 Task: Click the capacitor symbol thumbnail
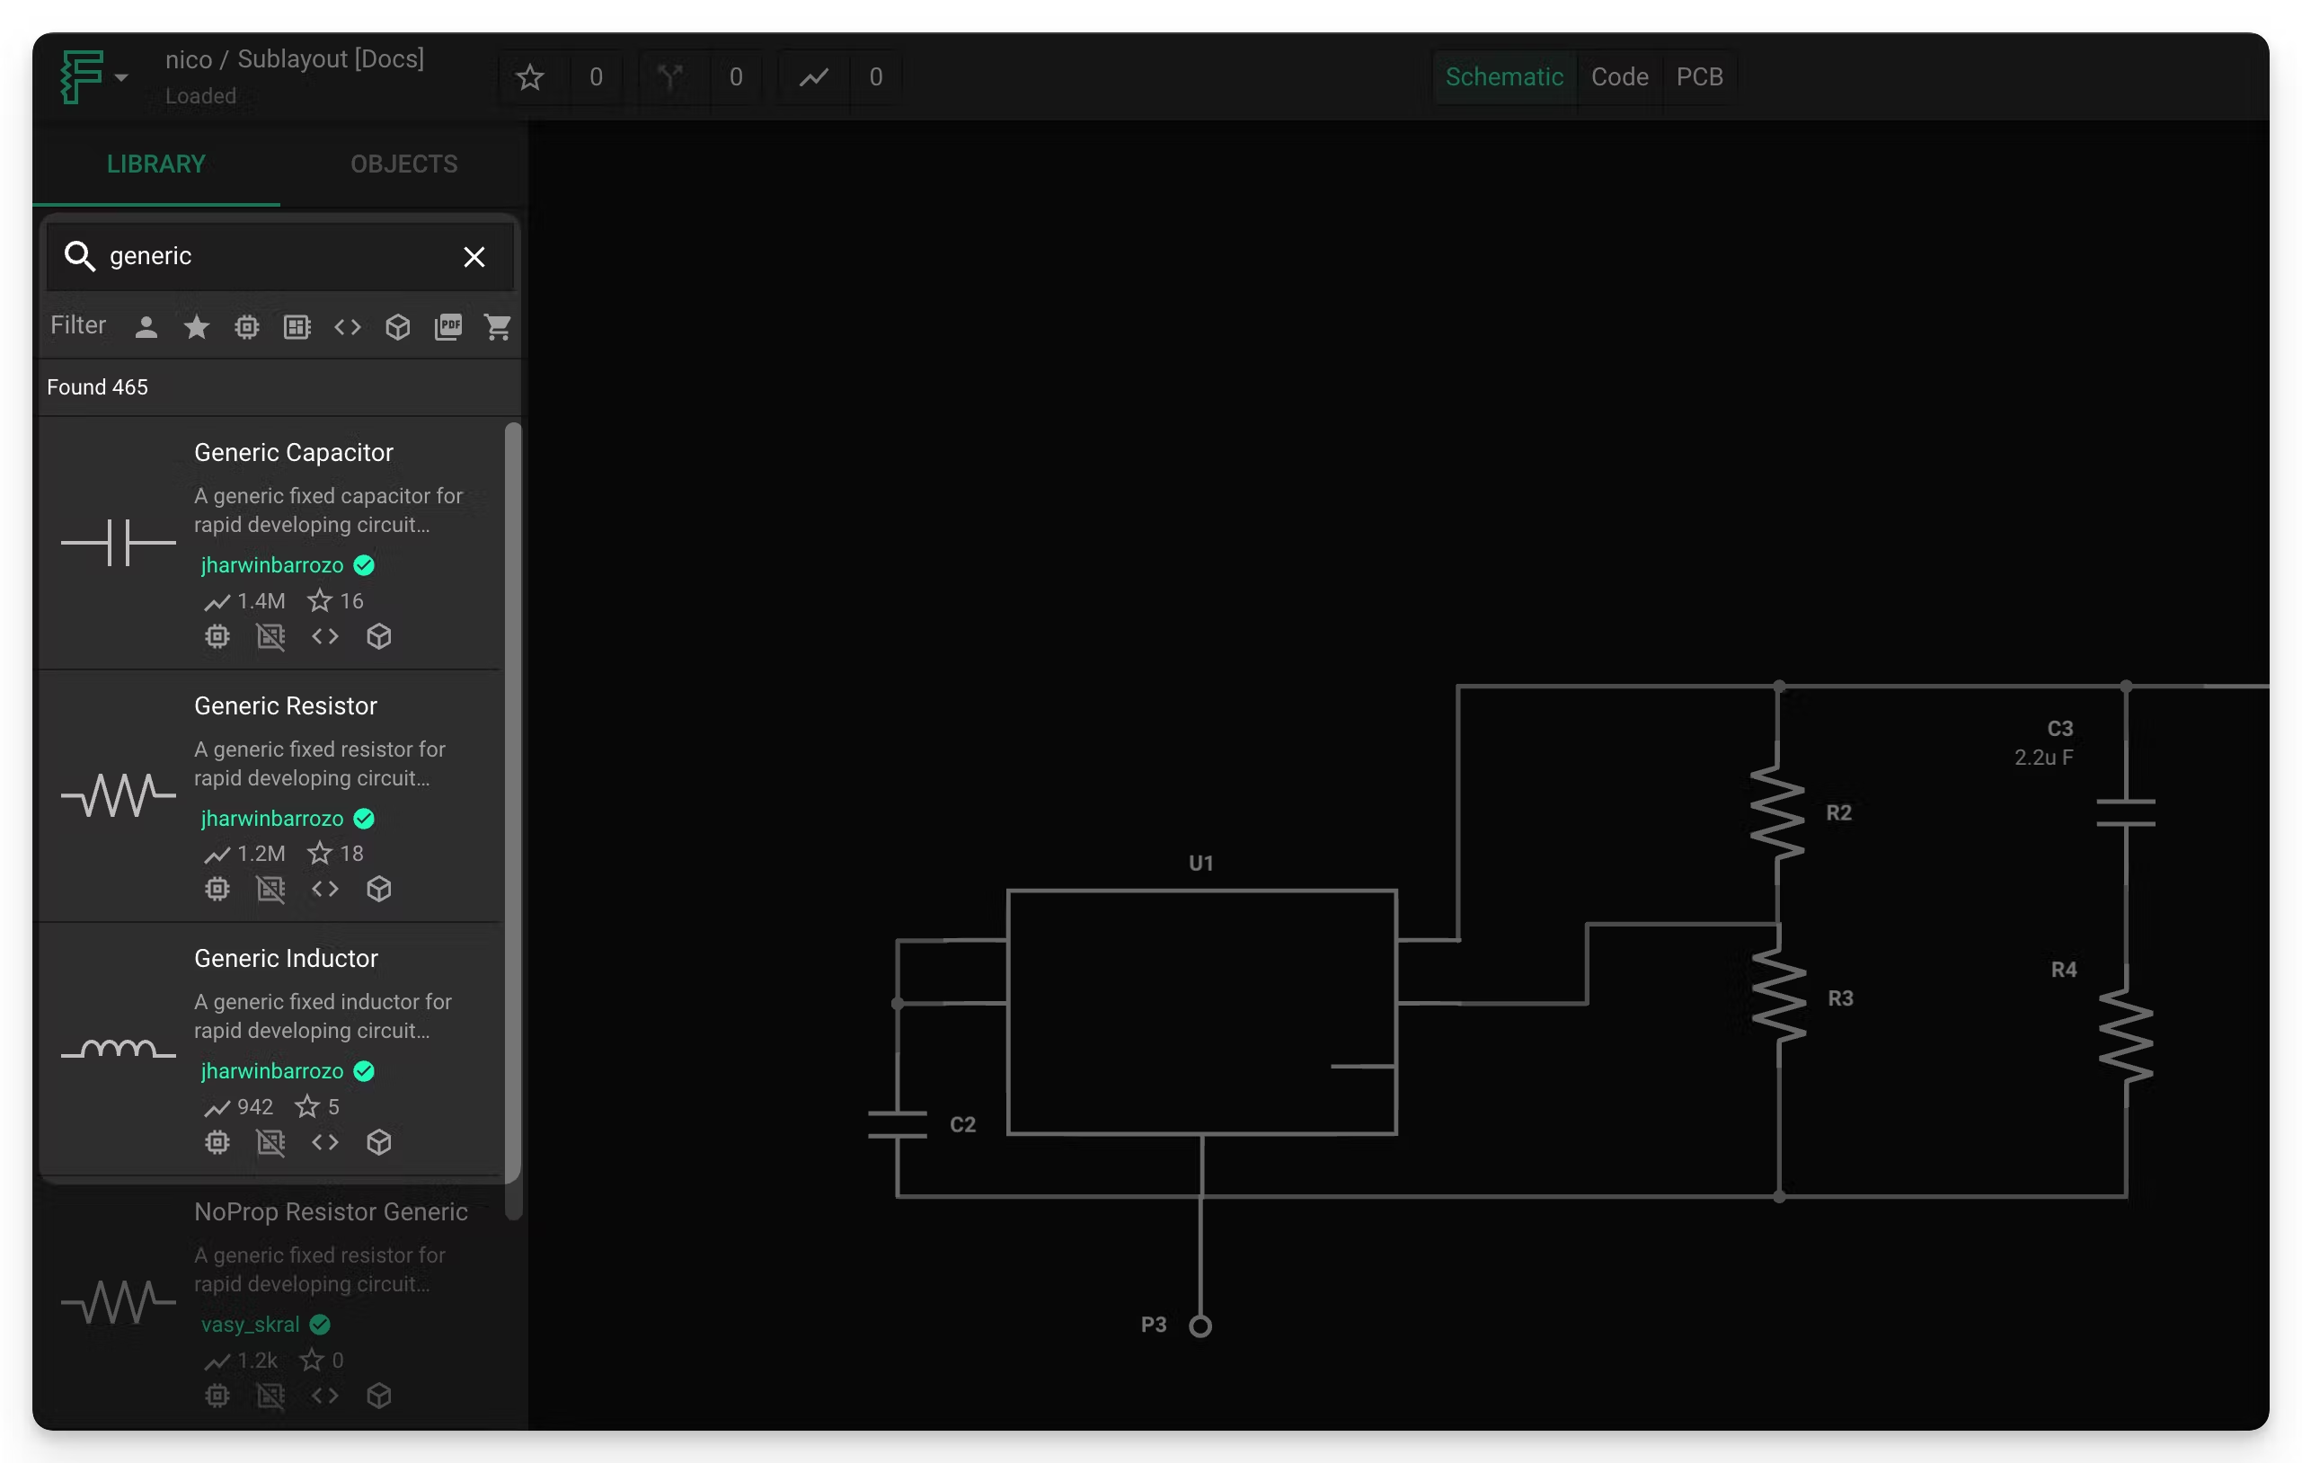(119, 543)
